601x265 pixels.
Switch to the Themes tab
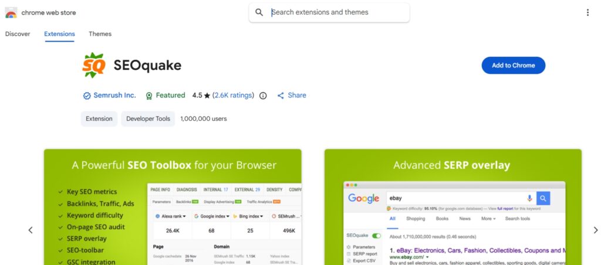pyautogui.click(x=100, y=33)
